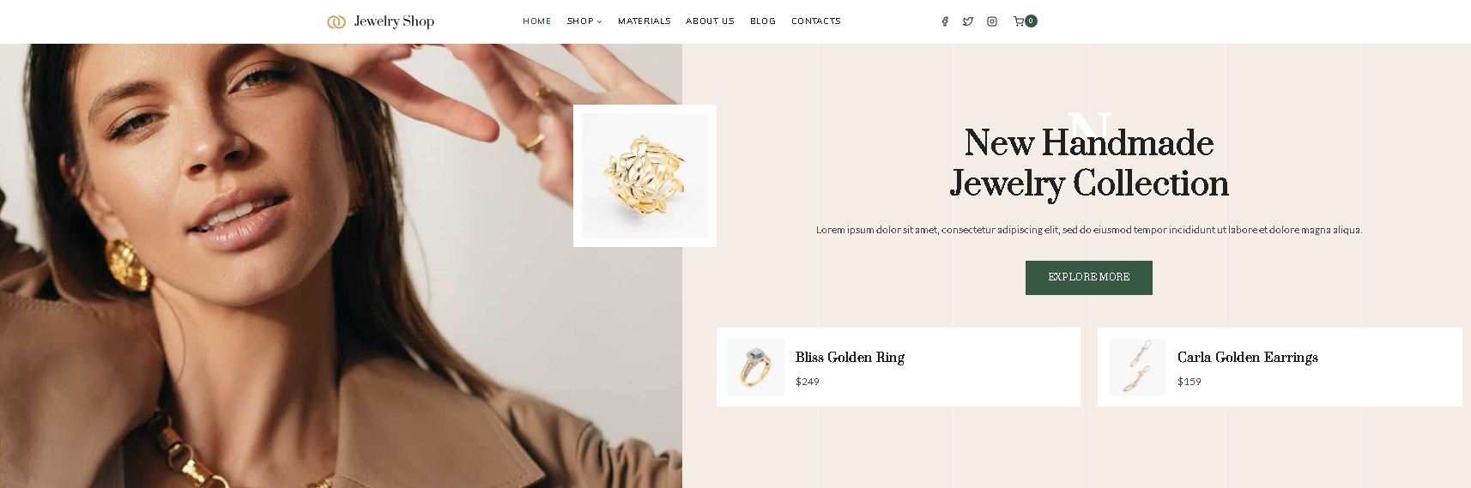Viewport: 1471px width, 488px height.
Task: Open the Carla Golden Earrings product title
Action: (1248, 357)
